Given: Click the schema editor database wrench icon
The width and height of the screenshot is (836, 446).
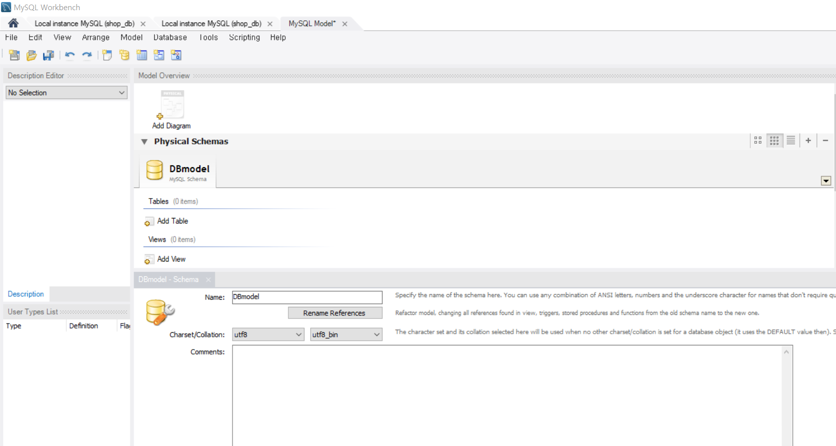Looking at the screenshot, I should 160,312.
